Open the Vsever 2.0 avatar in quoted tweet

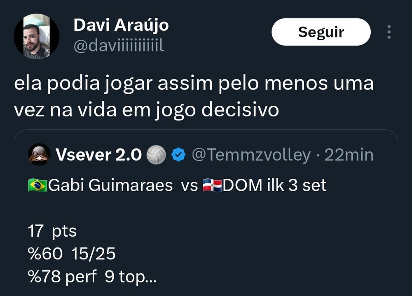pos(39,155)
